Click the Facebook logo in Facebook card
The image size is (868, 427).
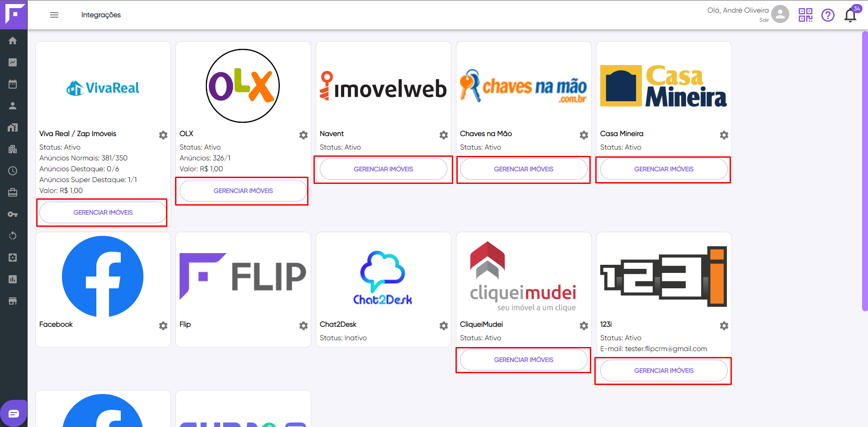103,277
